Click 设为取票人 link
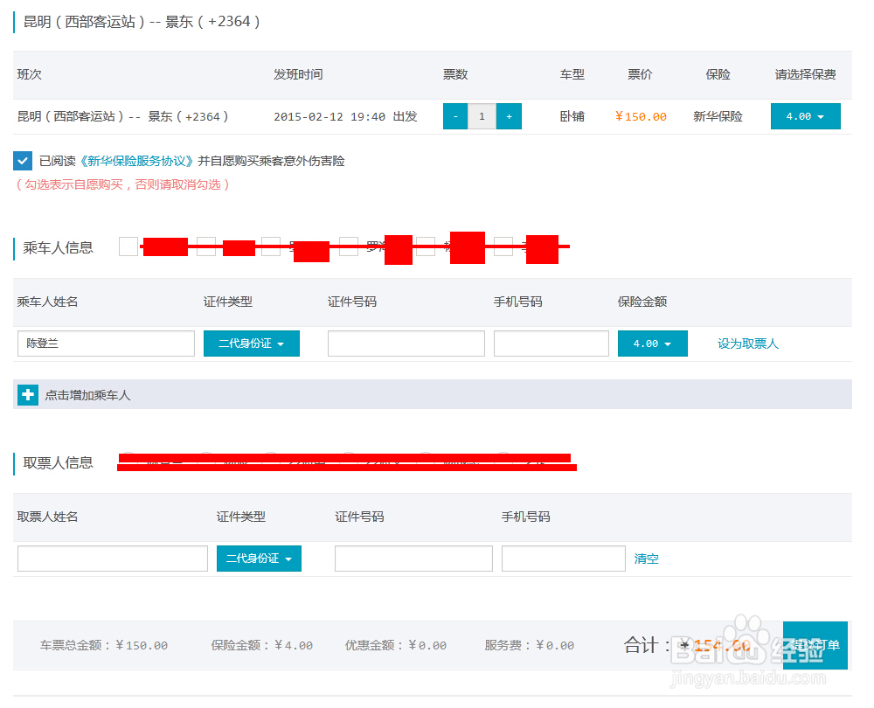The height and width of the screenshot is (708, 874). (748, 344)
